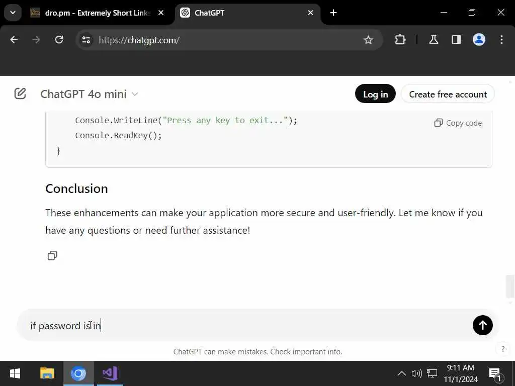515x386 pixels.
Task: Expand the ChatGPT 4o mini model selector
Action: click(89, 94)
